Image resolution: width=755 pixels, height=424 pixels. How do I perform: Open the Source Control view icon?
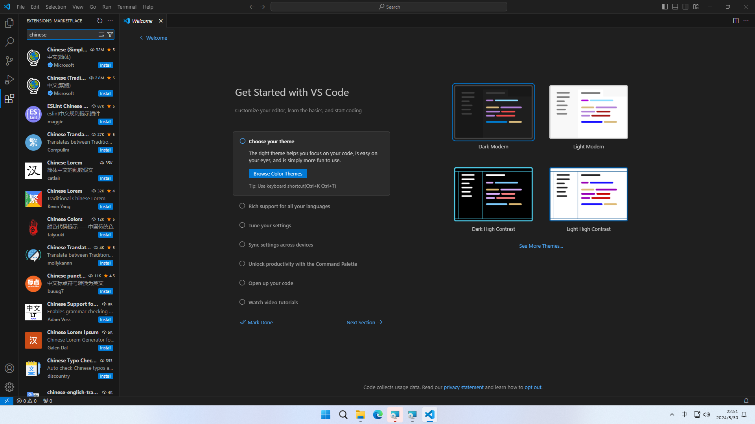(x=9, y=61)
